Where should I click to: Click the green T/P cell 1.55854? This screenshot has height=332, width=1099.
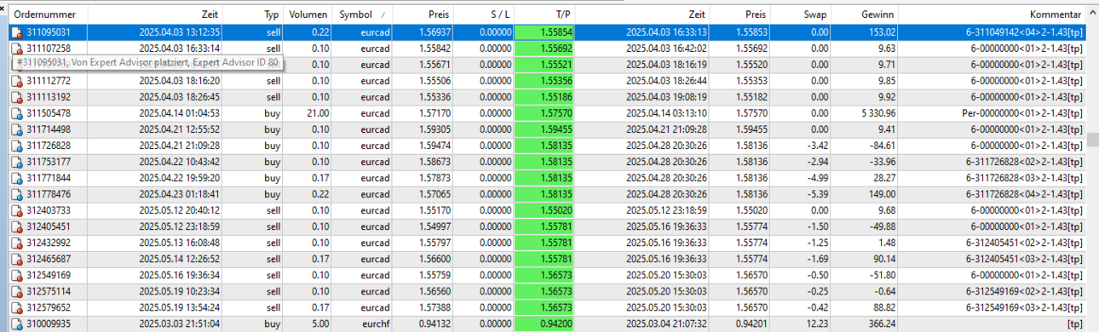545,32
